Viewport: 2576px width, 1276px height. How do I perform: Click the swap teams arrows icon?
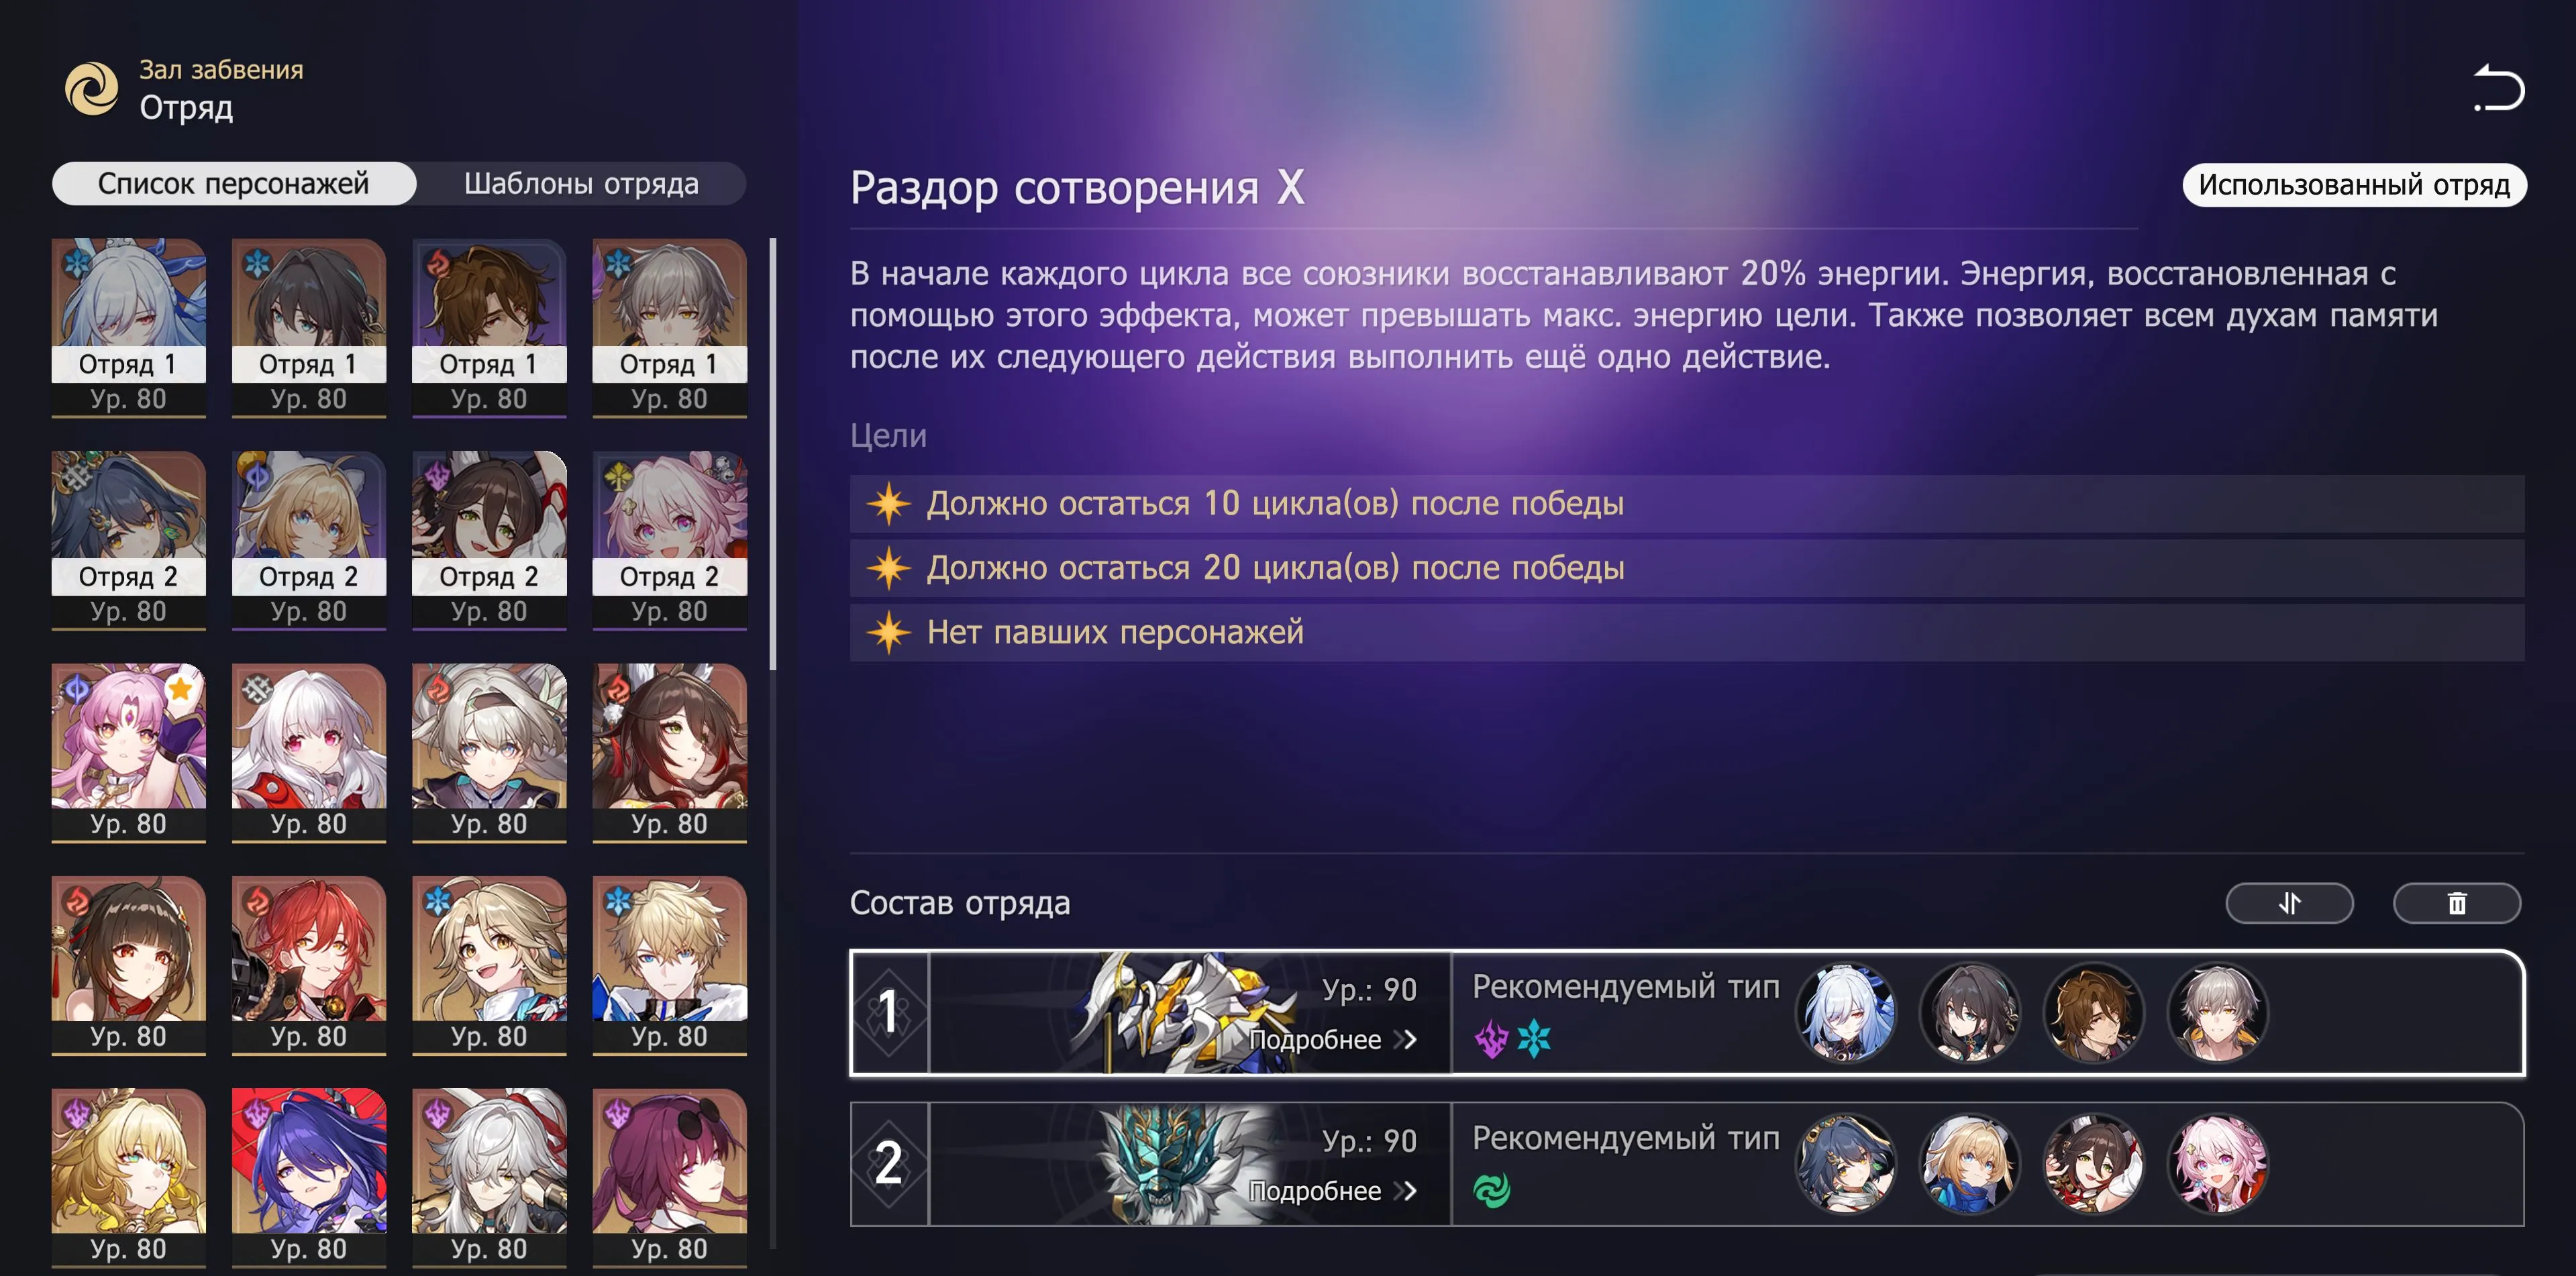(x=2289, y=903)
